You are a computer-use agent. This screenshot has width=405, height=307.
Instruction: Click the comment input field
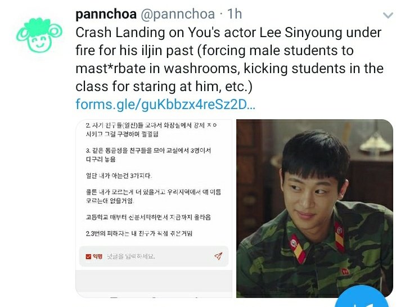point(154,256)
